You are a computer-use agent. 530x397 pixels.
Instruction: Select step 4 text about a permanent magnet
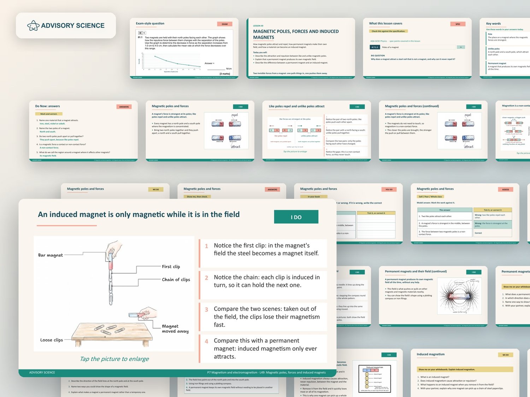265,349
